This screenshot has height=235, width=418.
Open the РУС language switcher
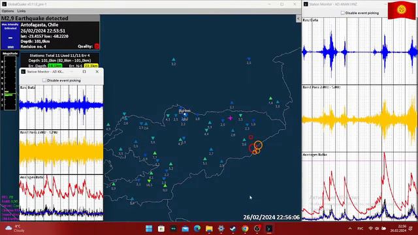(x=360, y=228)
